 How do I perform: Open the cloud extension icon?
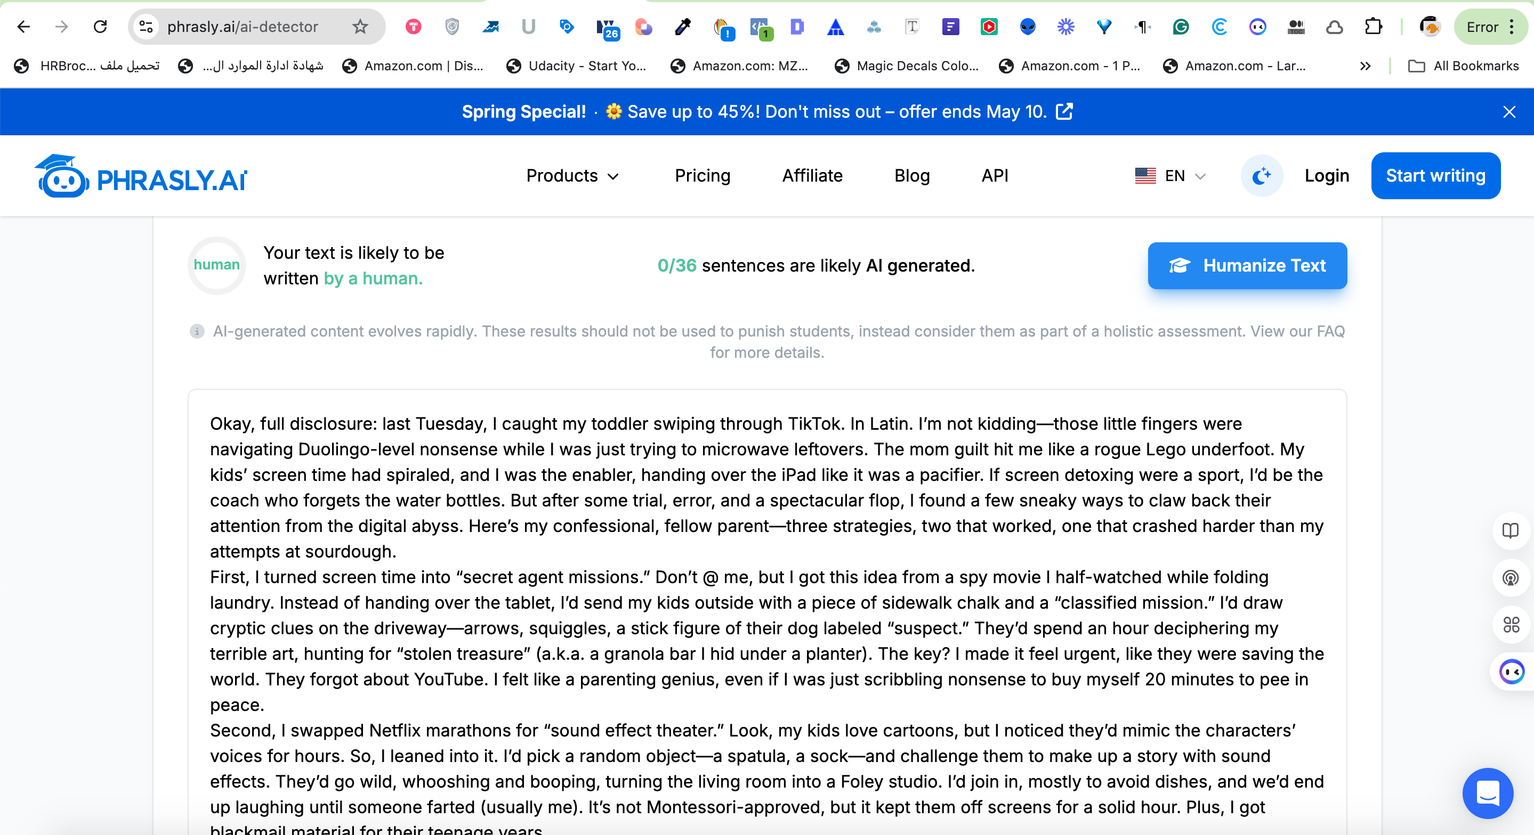(x=1335, y=27)
